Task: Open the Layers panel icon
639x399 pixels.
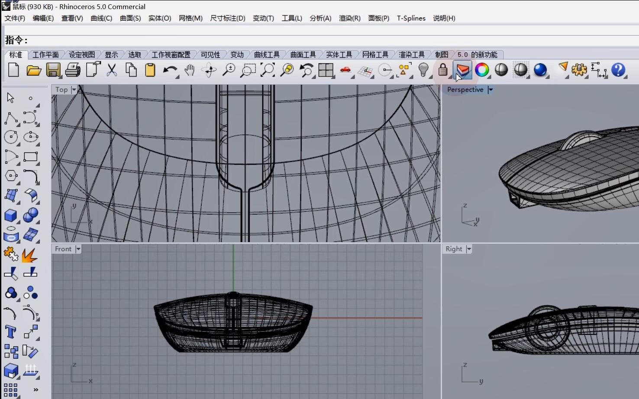Action: click(462, 70)
